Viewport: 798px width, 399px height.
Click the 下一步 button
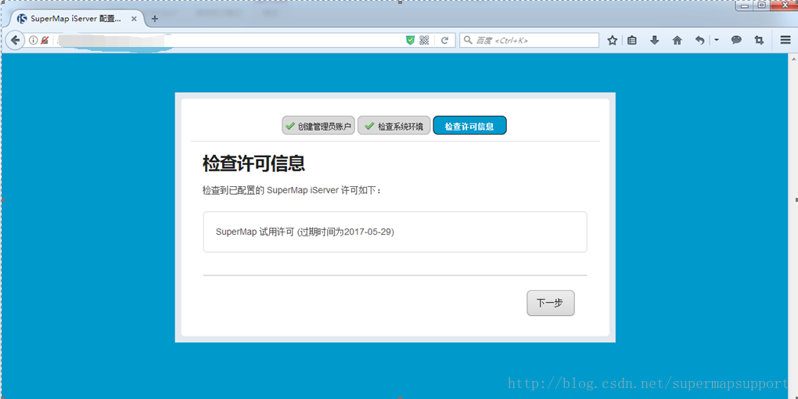pyautogui.click(x=551, y=304)
